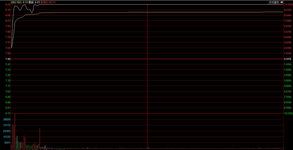Click the 31175 volume axis label
The height and width of the screenshot is (150, 293).
7,125
